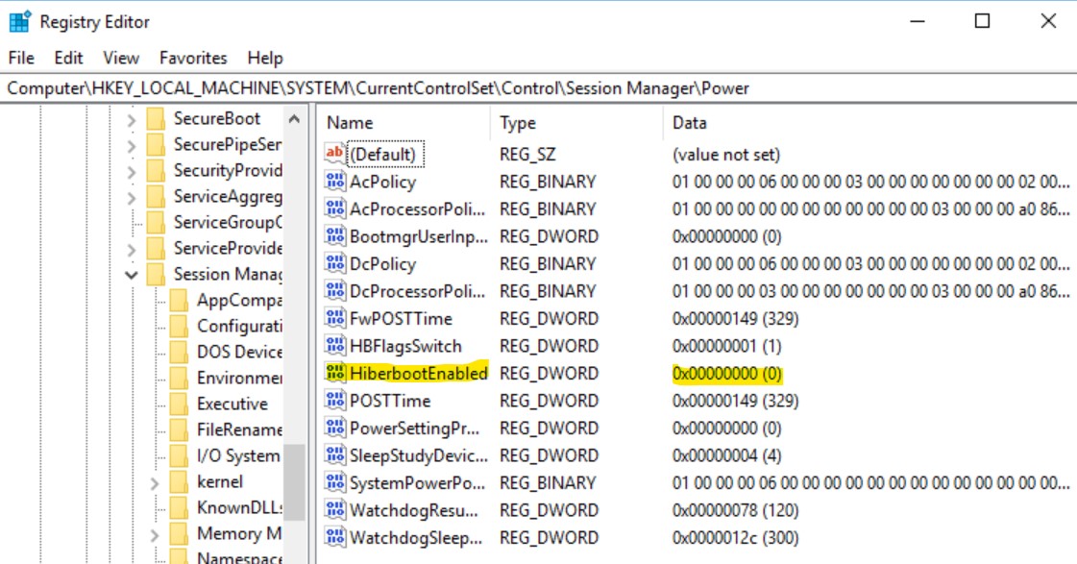This screenshot has height=564, width=1077.
Task: Expand the SecurityProvid key
Action: [132, 172]
